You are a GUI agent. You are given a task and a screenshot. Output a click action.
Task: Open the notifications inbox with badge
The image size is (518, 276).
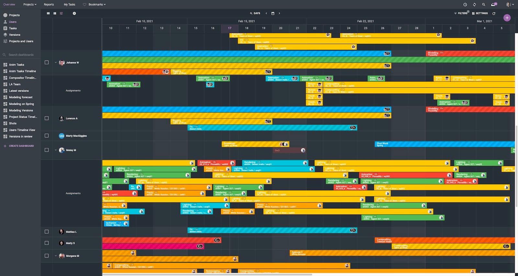coord(493,5)
